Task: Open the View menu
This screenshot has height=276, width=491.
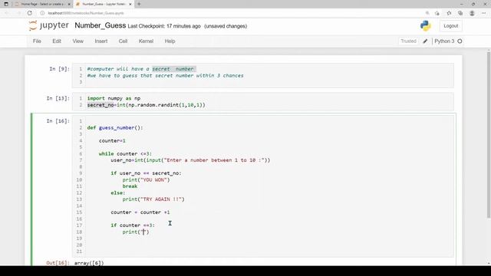Action: tap(78, 41)
